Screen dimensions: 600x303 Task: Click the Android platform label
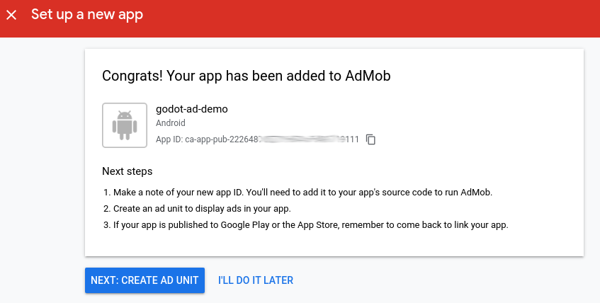(x=171, y=122)
